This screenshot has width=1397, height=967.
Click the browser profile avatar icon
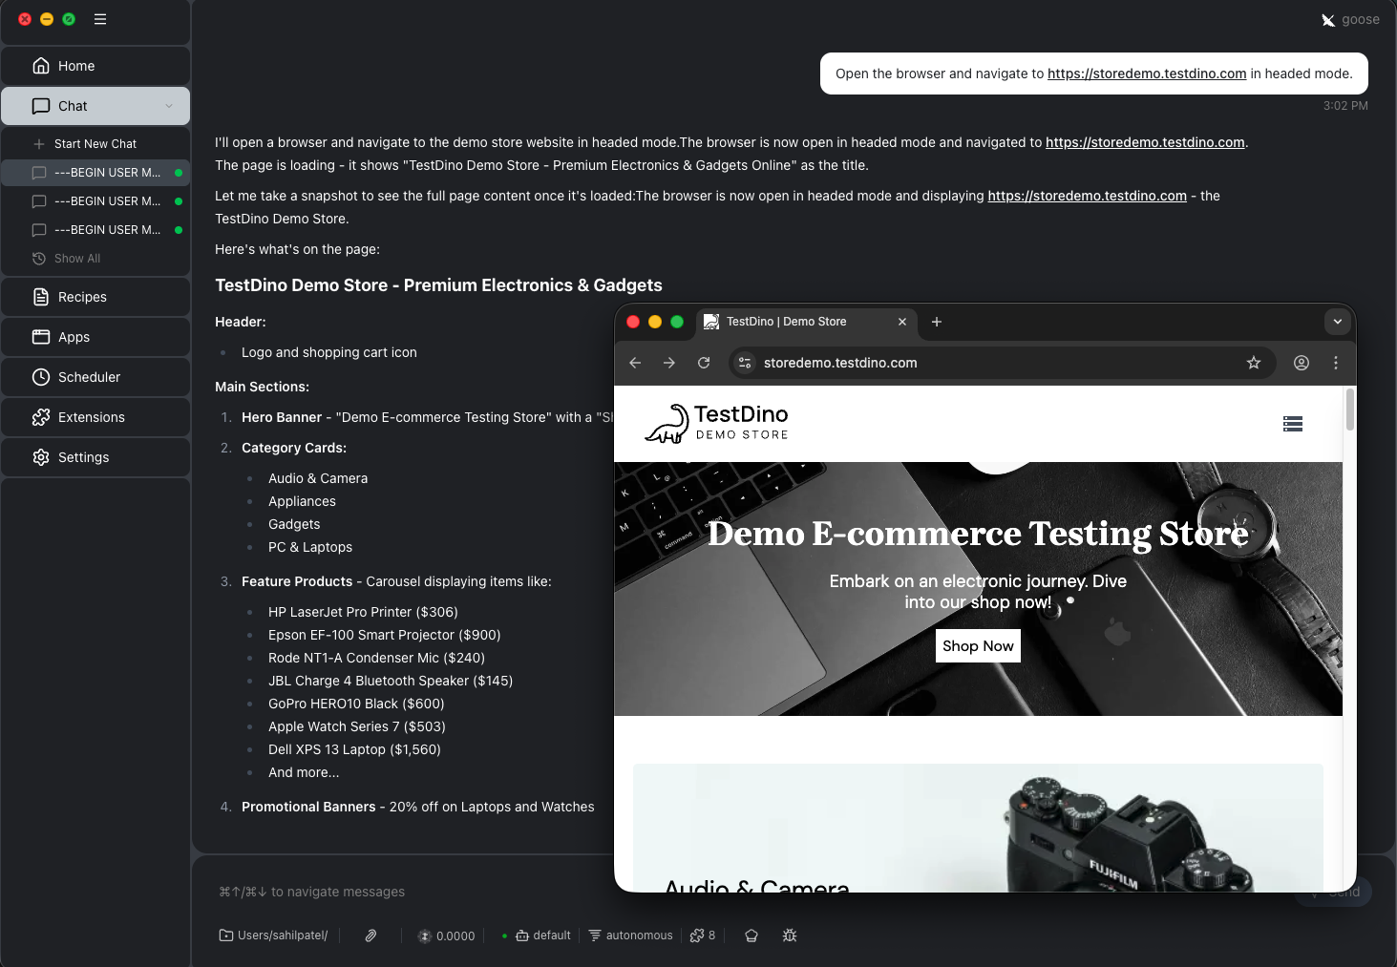pos(1301,363)
